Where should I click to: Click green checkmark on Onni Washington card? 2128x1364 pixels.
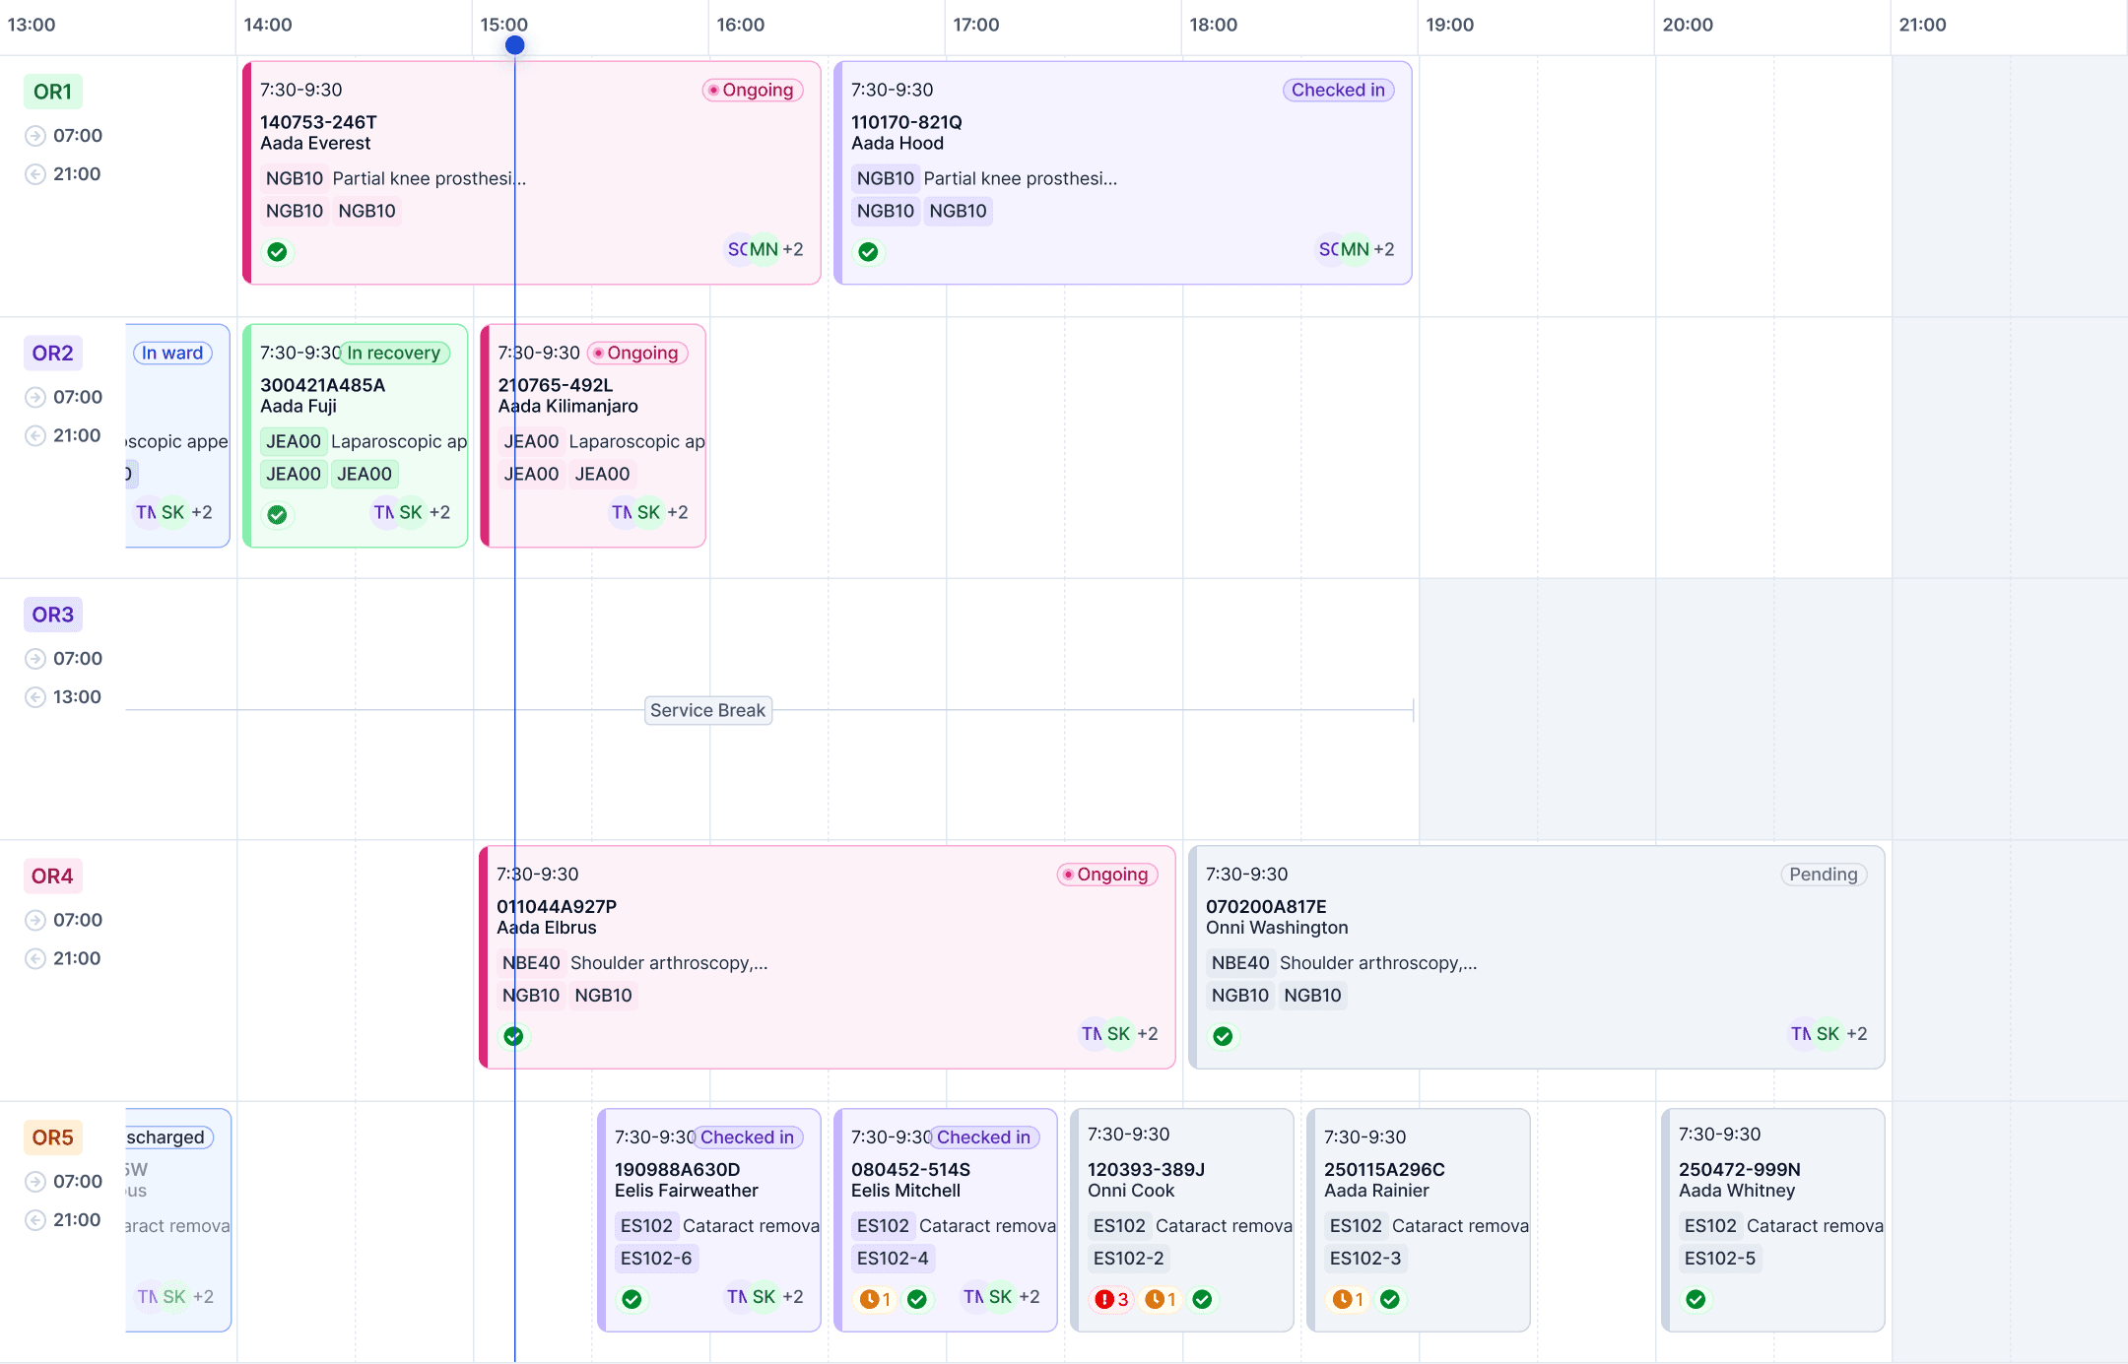coord(1223,1036)
